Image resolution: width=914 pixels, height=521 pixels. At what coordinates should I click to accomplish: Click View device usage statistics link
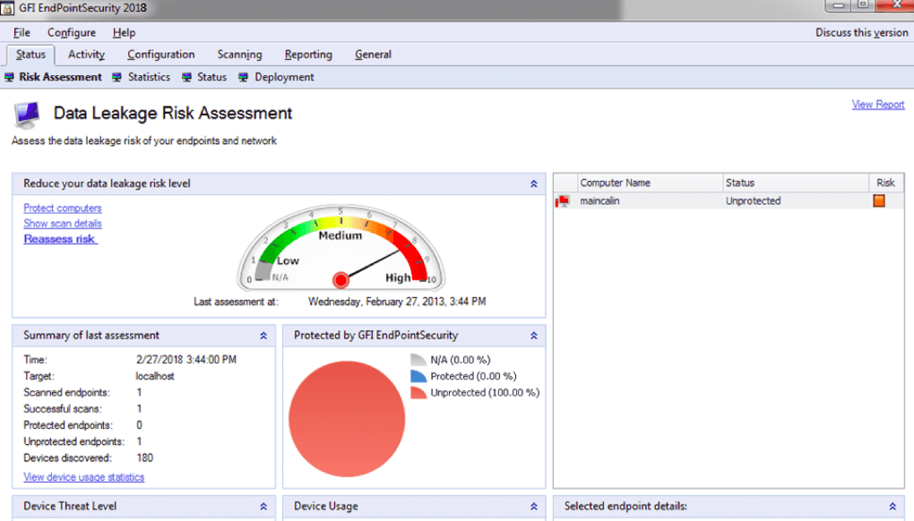tap(84, 477)
